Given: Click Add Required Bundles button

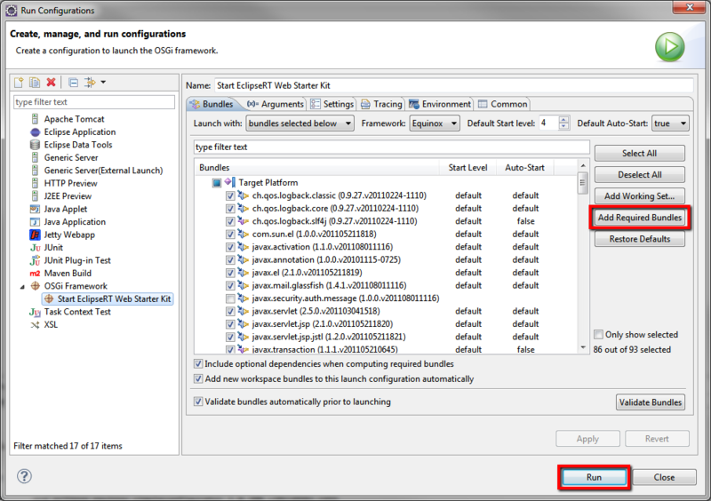Looking at the screenshot, I should [639, 218].
